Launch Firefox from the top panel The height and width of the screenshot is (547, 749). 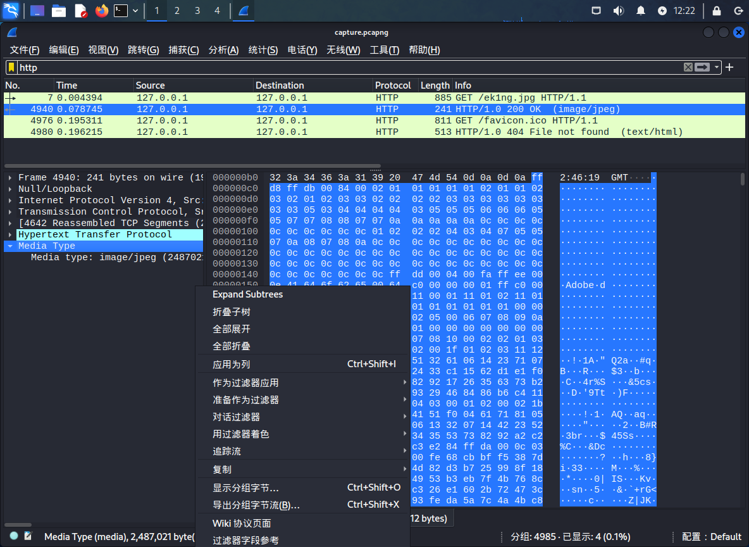101,11
